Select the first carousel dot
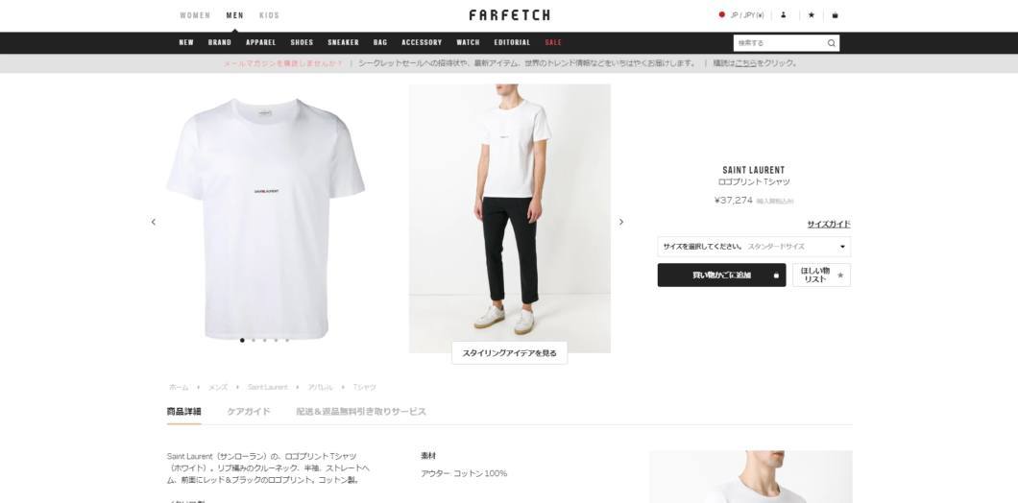This screenshot has height=503, width=1018. [x=242, y=340]
